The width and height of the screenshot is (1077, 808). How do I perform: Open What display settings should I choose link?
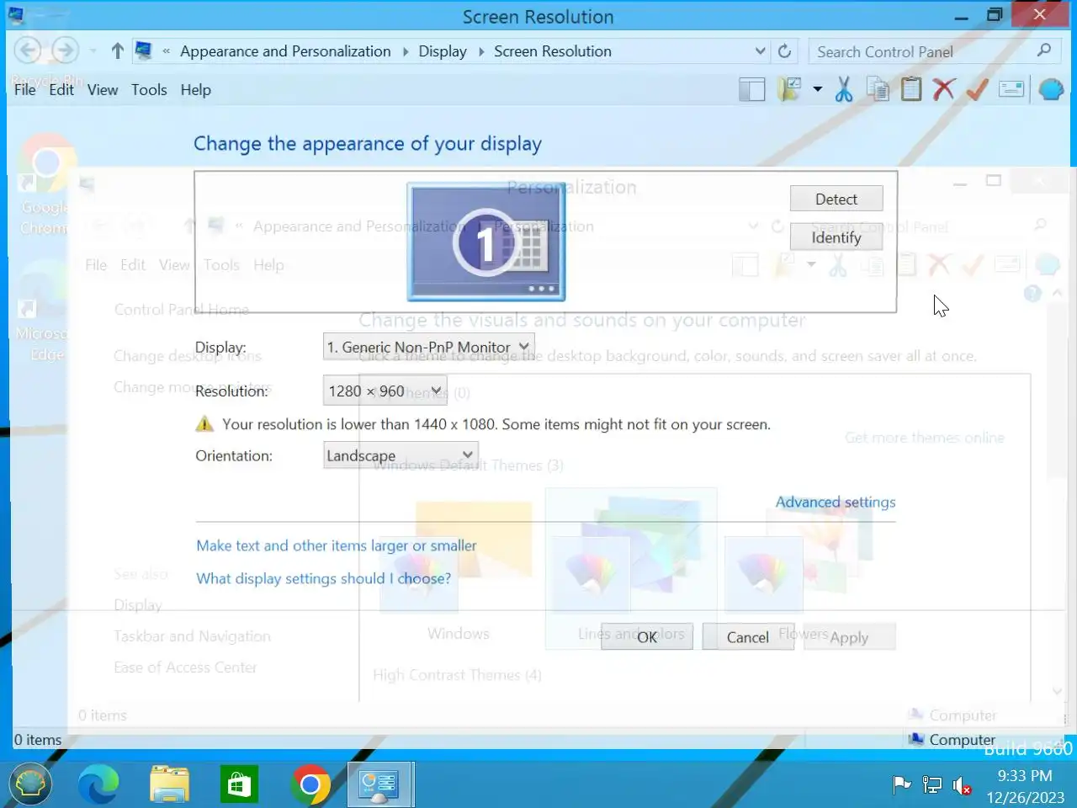[x=324, y=578]
